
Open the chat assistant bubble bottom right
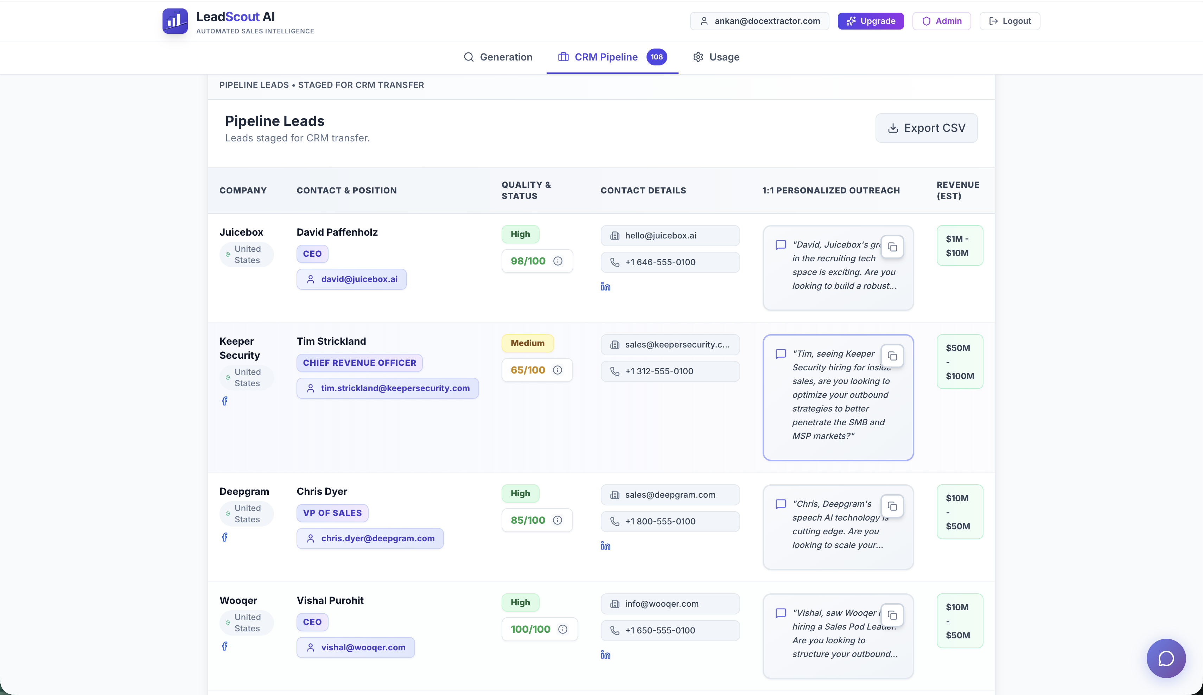pos(1166,658)
